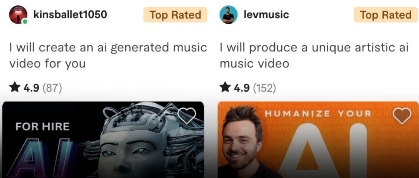Favorite the FOR HIRE AI gig with the heart
Screen dimensions: 419x178
(x=187, y=116)
